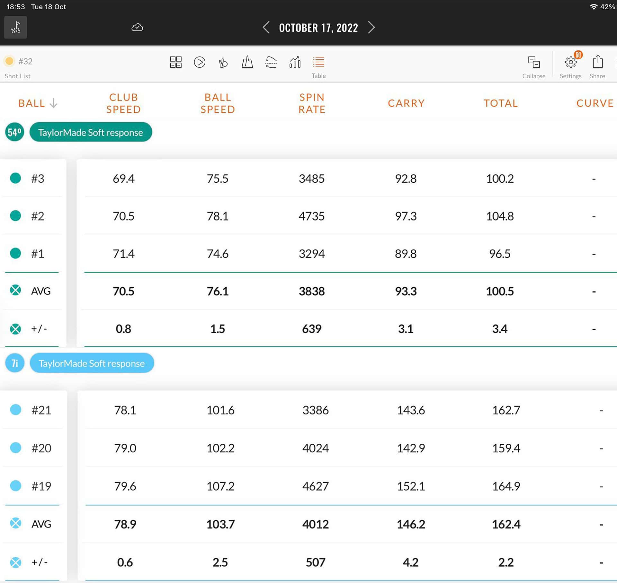Open the shot video playback view
Image resolution: width=617 pixels, height=583 pixels.
[x=199, y=62]
